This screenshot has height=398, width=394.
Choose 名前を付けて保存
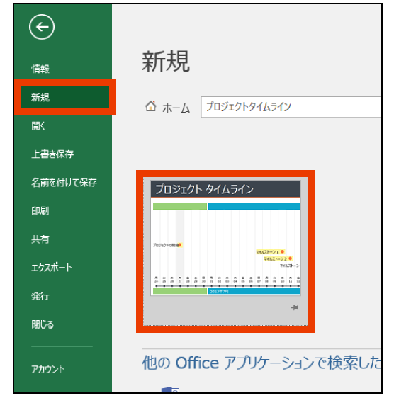tap(64, 182)
